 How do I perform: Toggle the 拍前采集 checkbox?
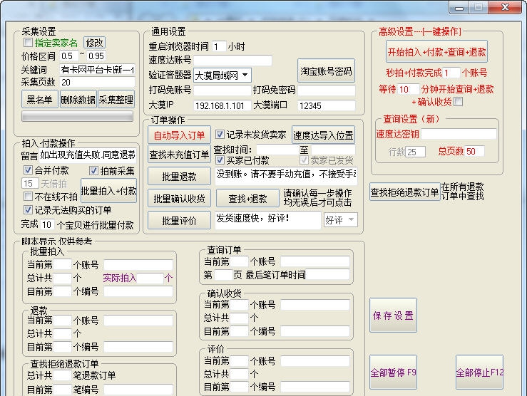(93, 170)
